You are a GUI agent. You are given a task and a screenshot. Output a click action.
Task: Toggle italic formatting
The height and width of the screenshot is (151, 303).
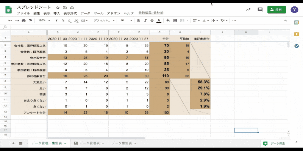pos(145,21)
